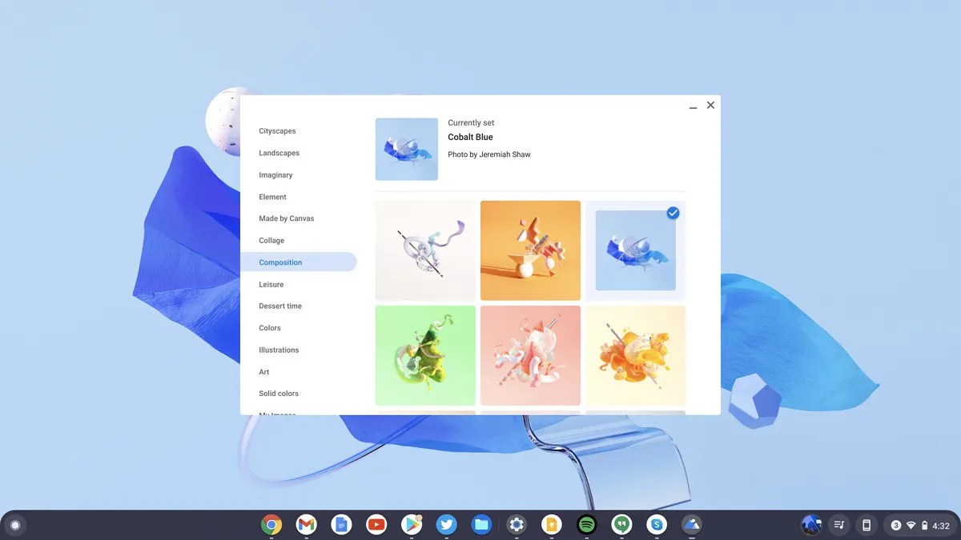This screenshot has width=961, height=540.
Task: Open Spotify from the shelf
Action: pos(586,525)
